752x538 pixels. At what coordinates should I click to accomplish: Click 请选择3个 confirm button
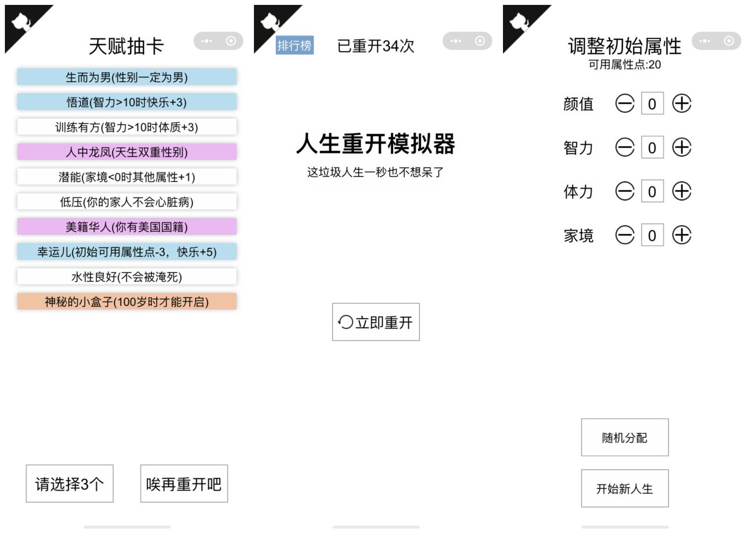69,484
